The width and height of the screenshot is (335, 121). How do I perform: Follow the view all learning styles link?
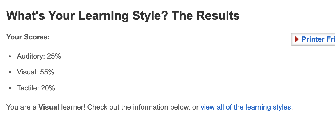(x=246, y=107)
